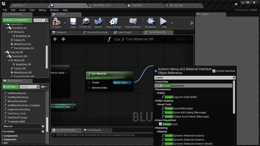The image size is (260, 146).
Task: Open the Debug menu
Action: coord(42,10)
